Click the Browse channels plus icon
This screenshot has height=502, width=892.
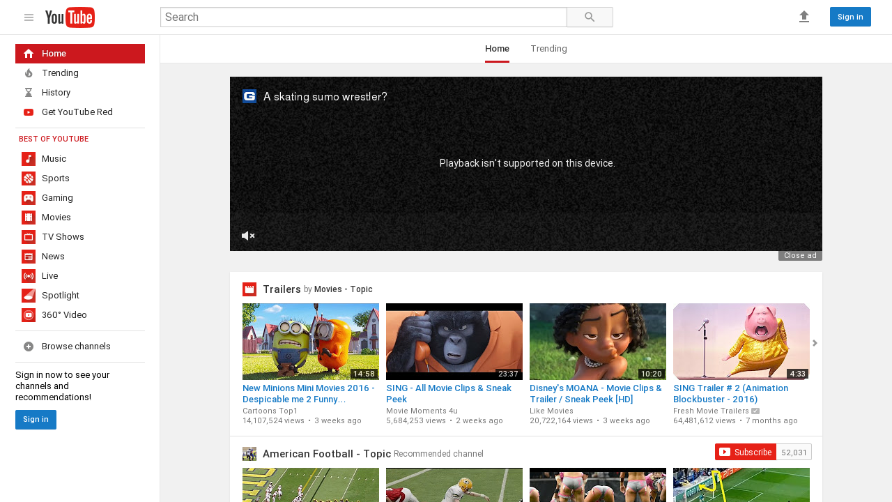pos(29,347)
